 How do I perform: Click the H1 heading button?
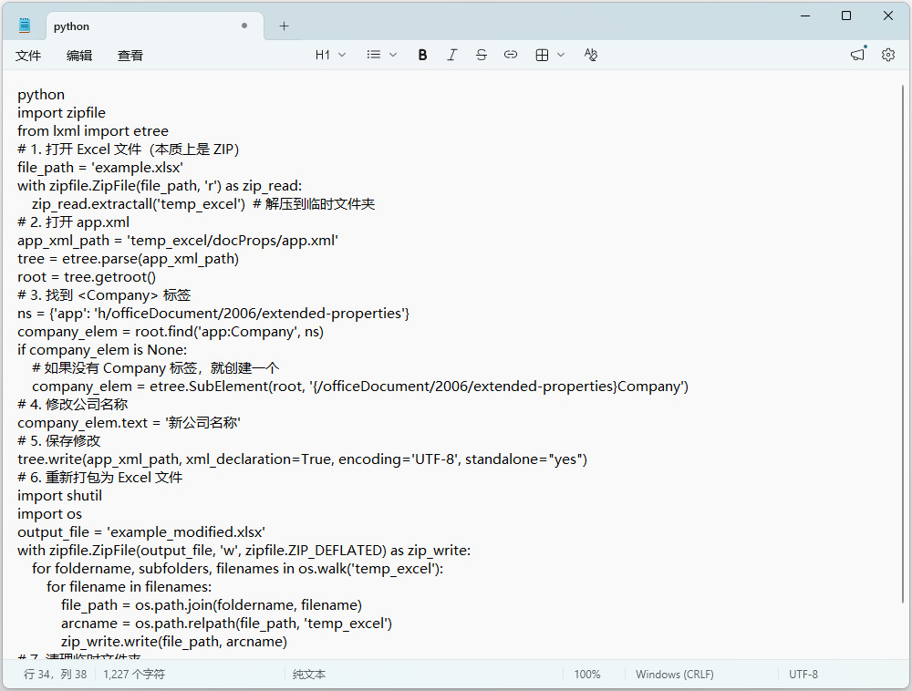pyautogui.click(x=323, y=55)
